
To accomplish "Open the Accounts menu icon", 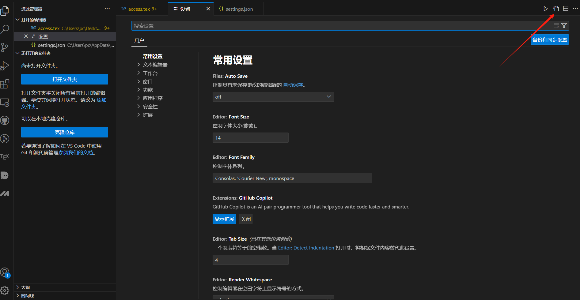I will pyautogui.click(x=5, y=272).
